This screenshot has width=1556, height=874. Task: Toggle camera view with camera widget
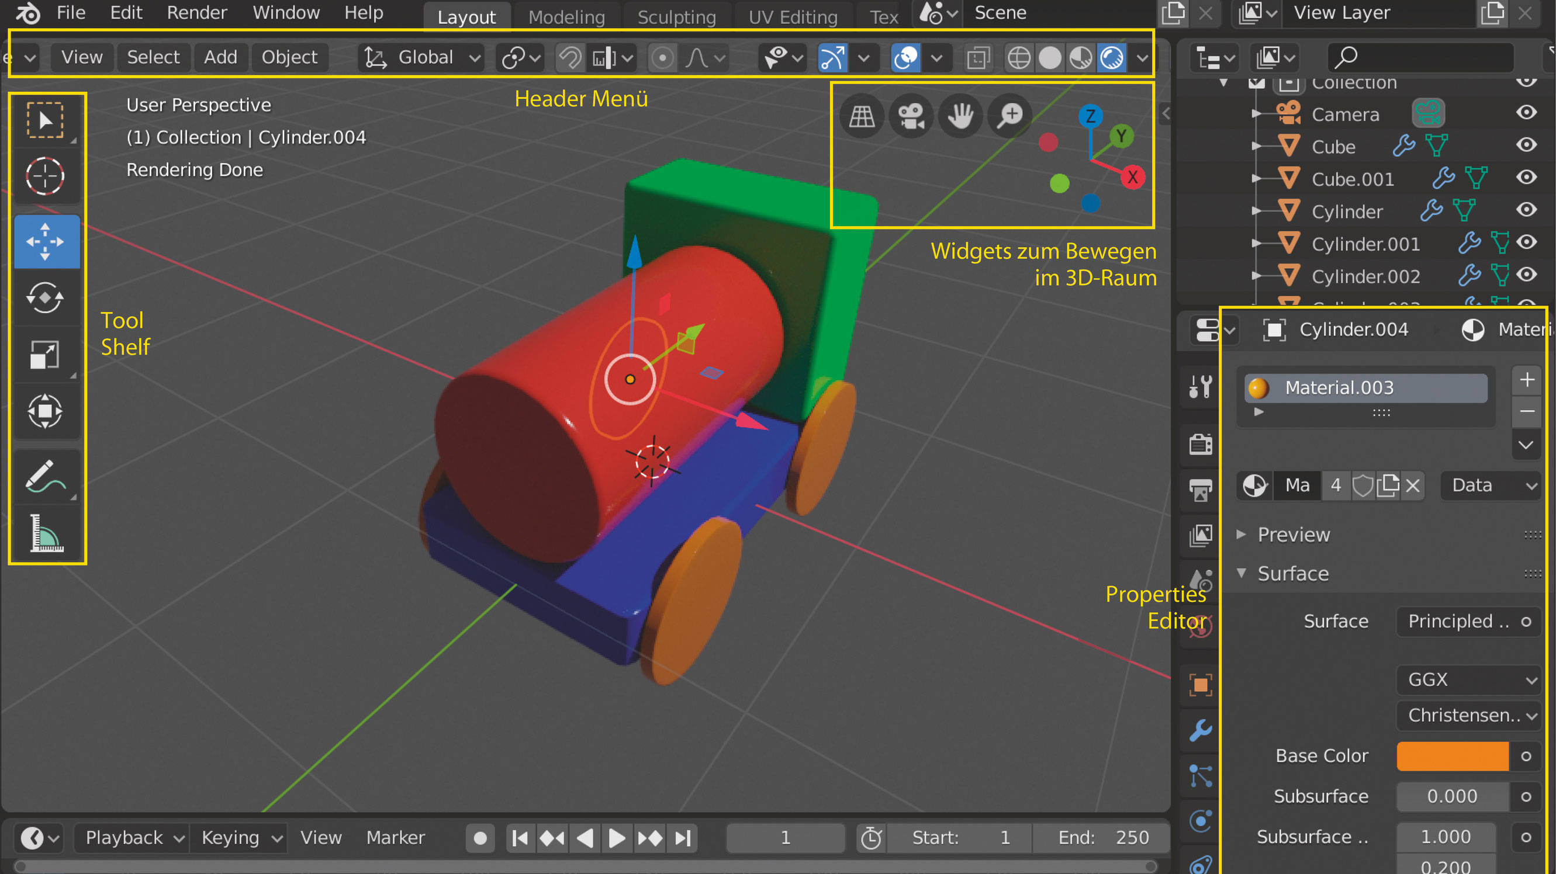point(910,116)
